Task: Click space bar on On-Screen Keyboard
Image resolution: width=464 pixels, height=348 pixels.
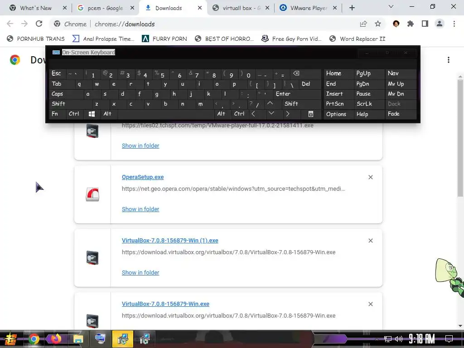Action: click(166, 114)
